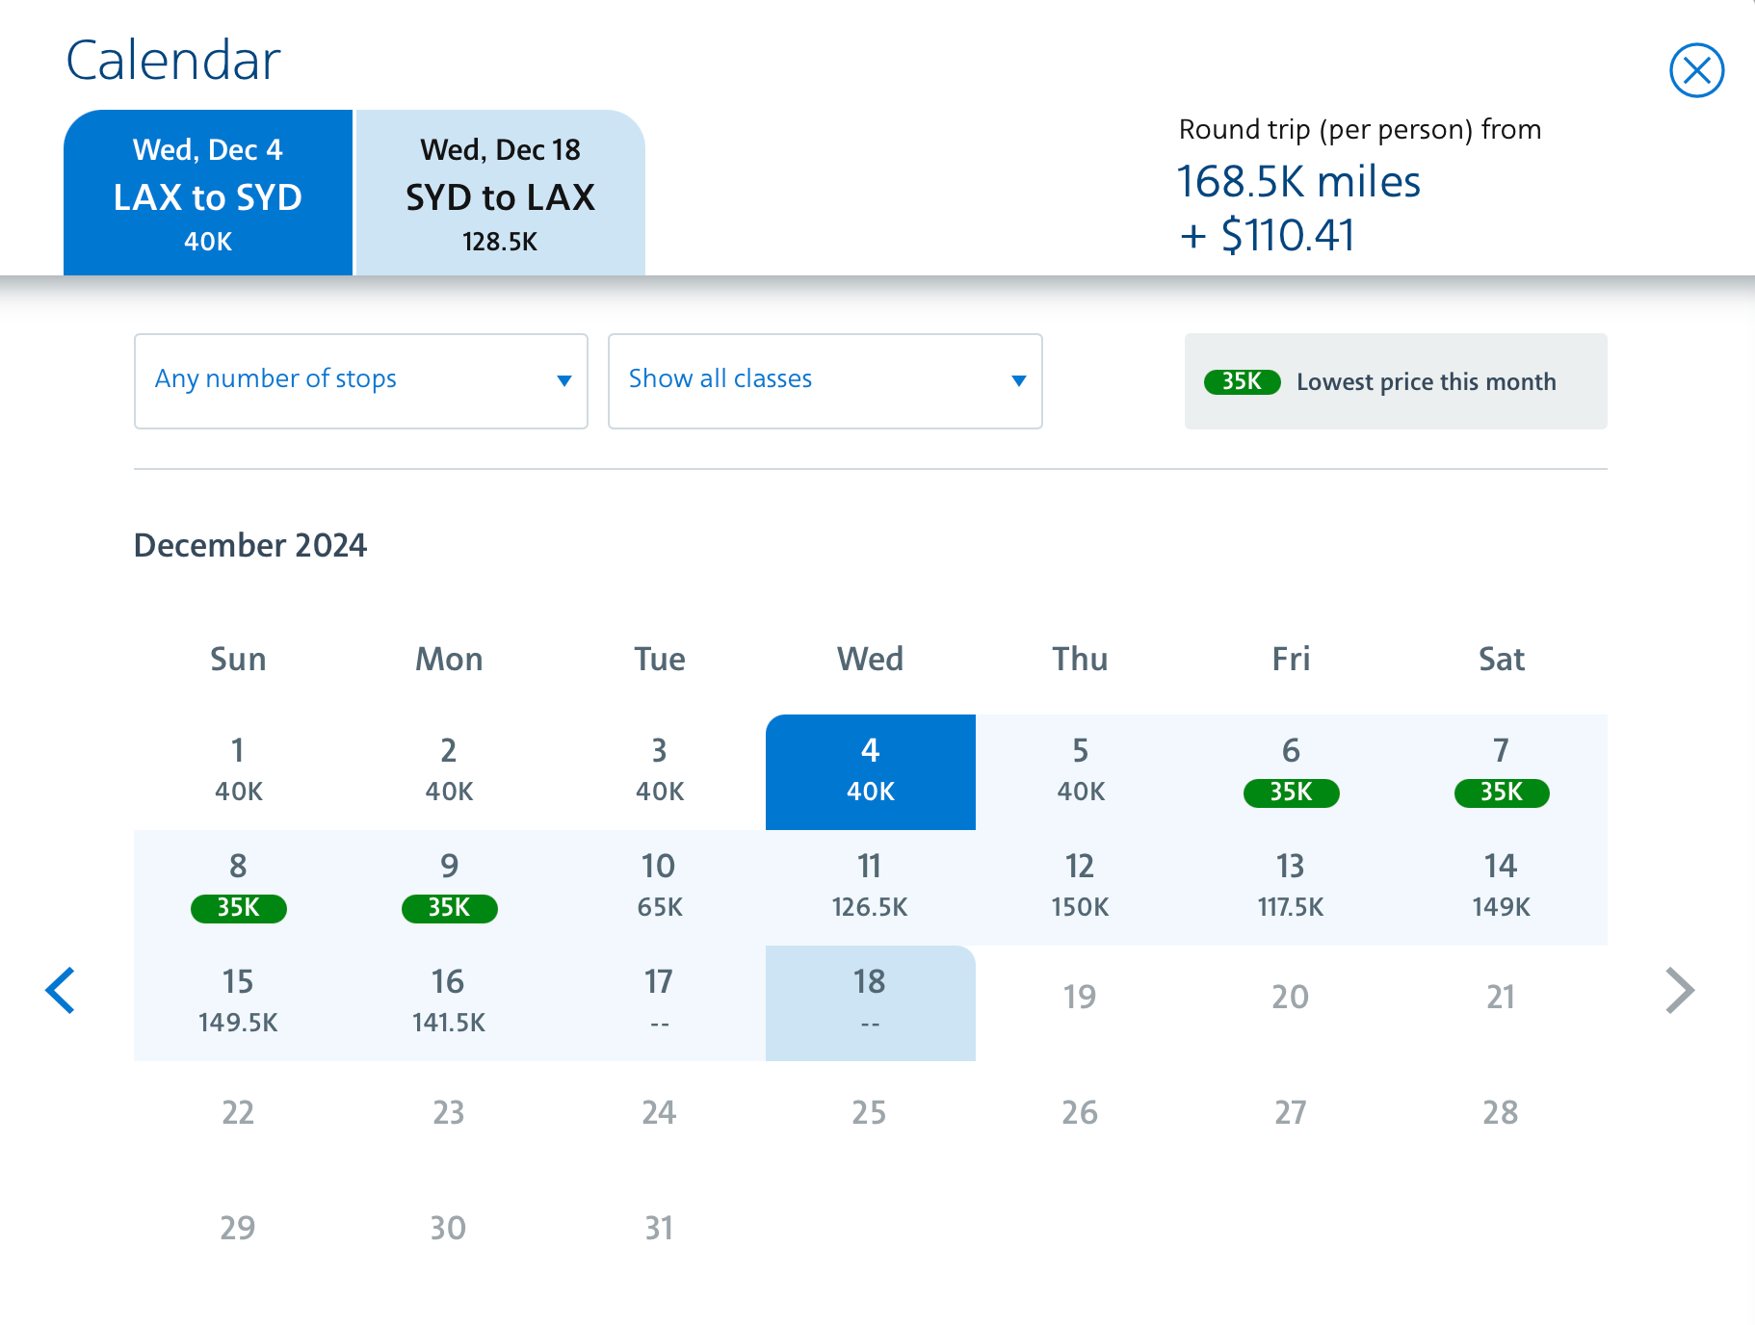Pick December 13 at 117.5K miles
Viewport: 1755px width, 1325px height.
click(1291, 887)
